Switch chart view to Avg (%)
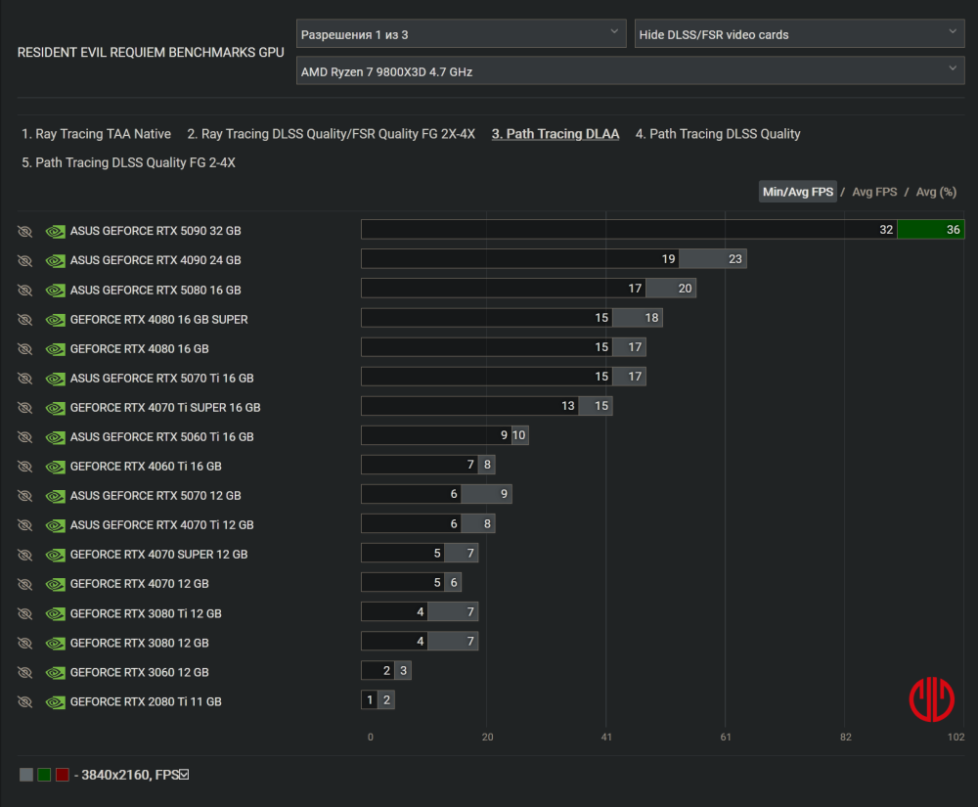The height and width of the screenshot is (807, 978). (x=936, y=192)
